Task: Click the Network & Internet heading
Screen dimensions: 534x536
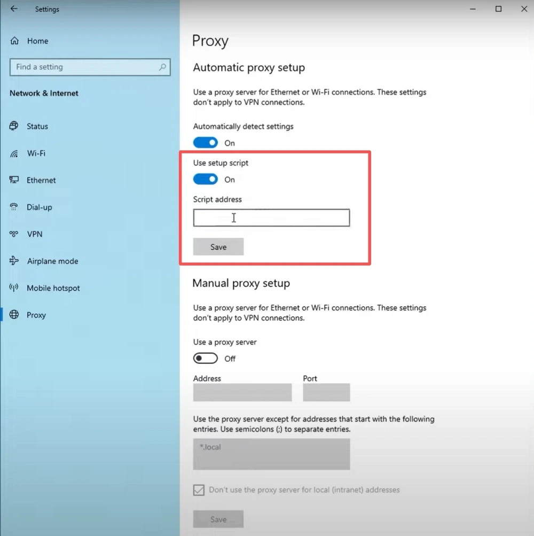Action: click(44, 94)
